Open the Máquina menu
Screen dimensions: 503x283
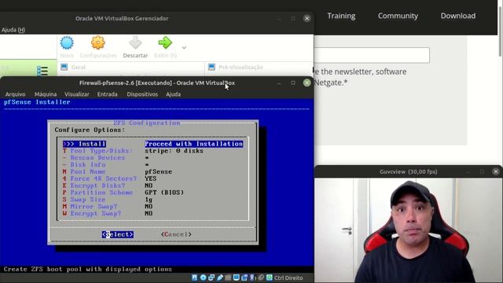(x=46, y=94)
